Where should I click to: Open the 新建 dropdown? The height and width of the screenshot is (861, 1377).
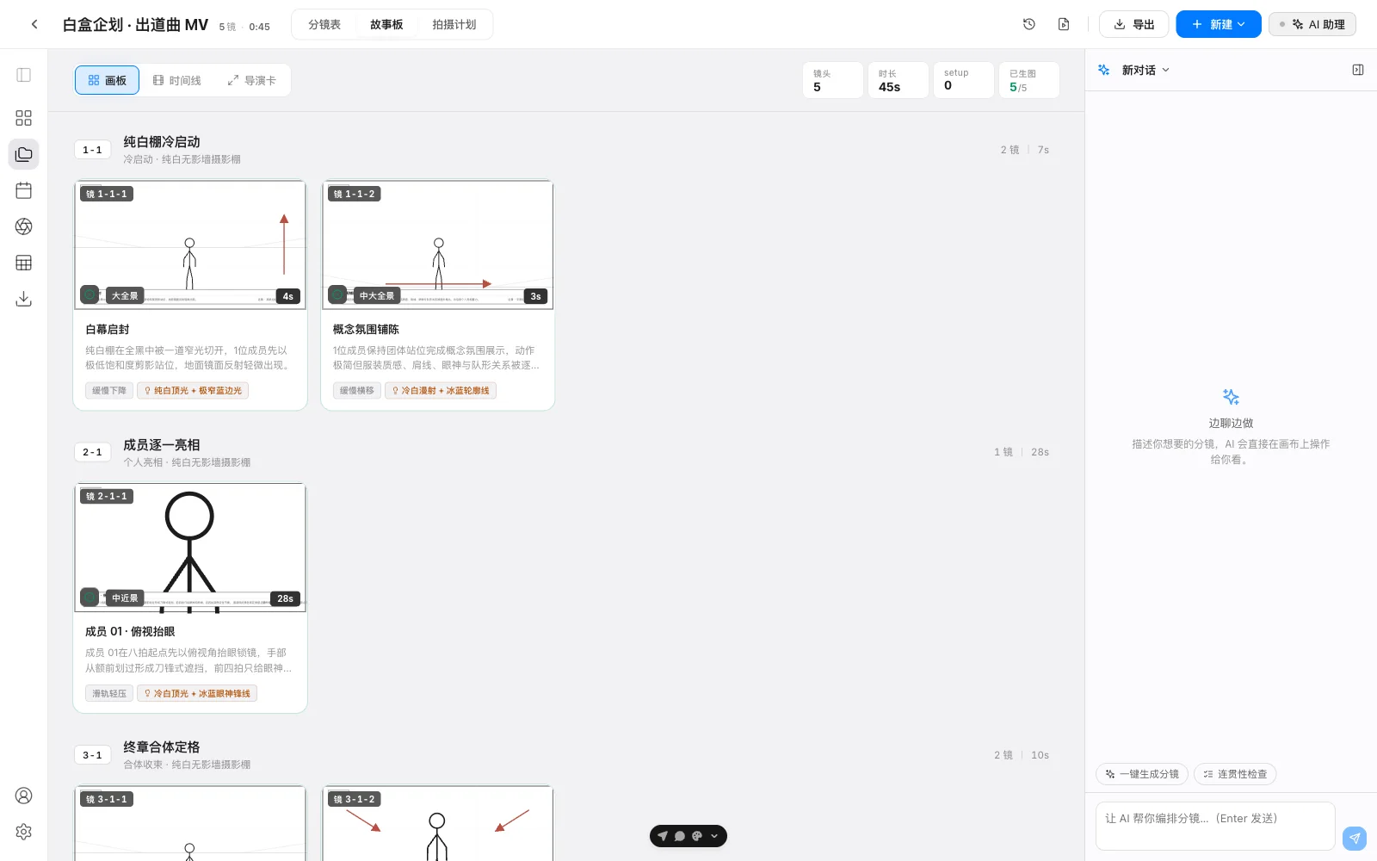pos(1219,24)
